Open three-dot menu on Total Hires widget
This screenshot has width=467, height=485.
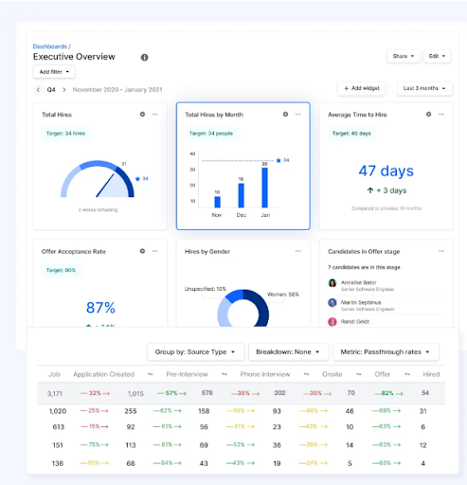[155, 114]
